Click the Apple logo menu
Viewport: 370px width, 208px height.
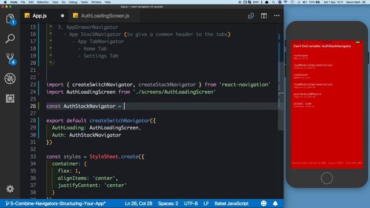click(x=5, y=2)
